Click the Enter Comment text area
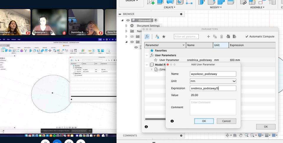 click(x=213, y=107)
